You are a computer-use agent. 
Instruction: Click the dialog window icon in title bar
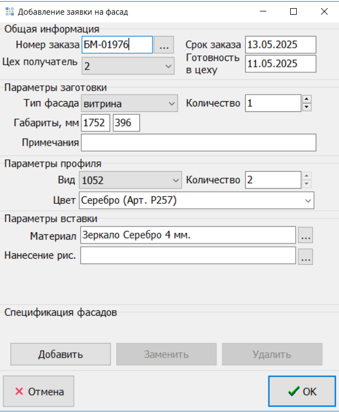[x=9, y=11]
